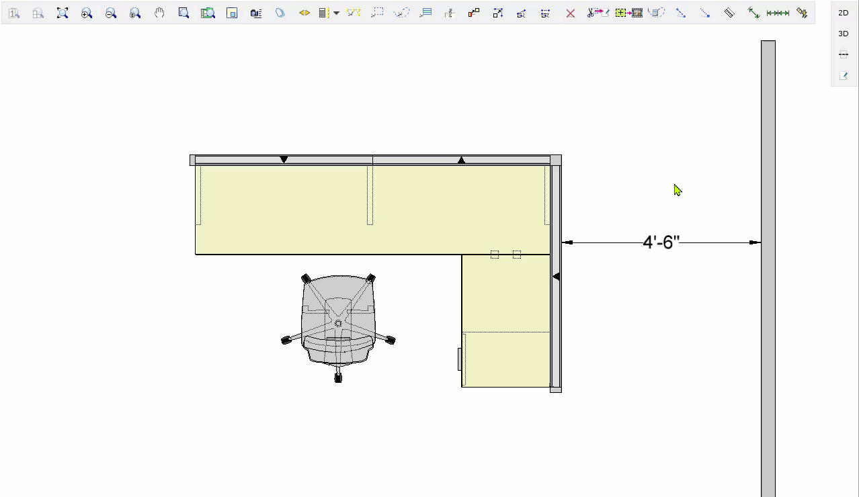Click the blue text lines annotation icon
Viewport: 859px width, 497px height.
(425, 13)
